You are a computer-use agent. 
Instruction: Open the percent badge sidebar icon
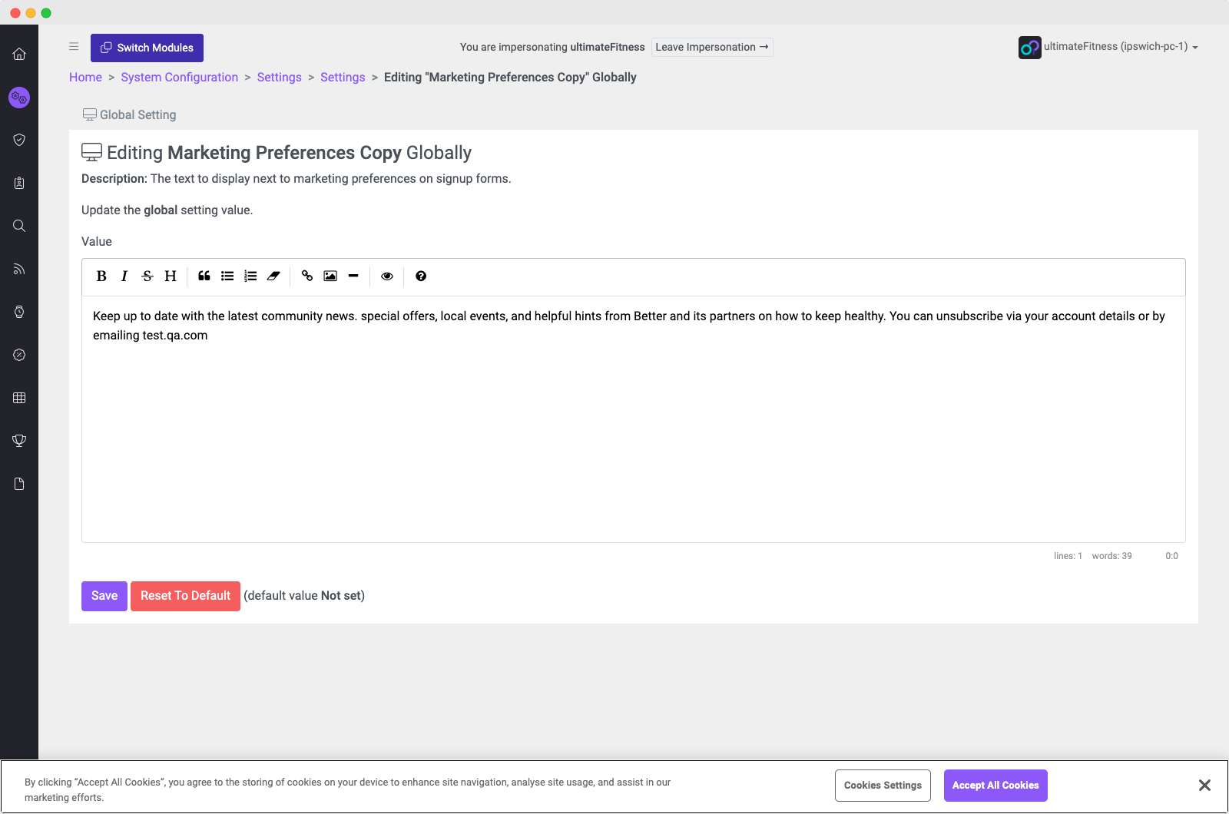tap(19, 355)
